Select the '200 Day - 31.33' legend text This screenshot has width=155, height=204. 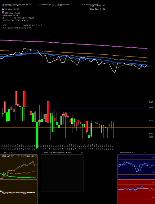pos(12,13)
